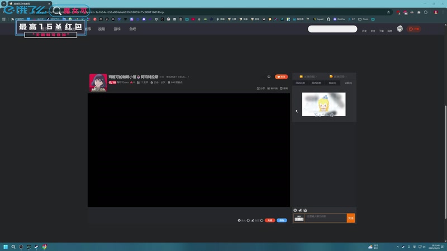This screenshot has width=447, height=251.
Task: Bookmark page with the star icon in address bar
Action: point(388,12)
